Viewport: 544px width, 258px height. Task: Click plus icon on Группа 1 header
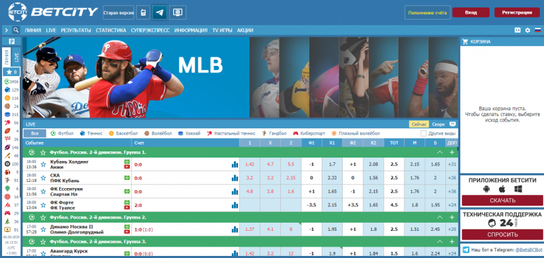click(x=452, y=152)
